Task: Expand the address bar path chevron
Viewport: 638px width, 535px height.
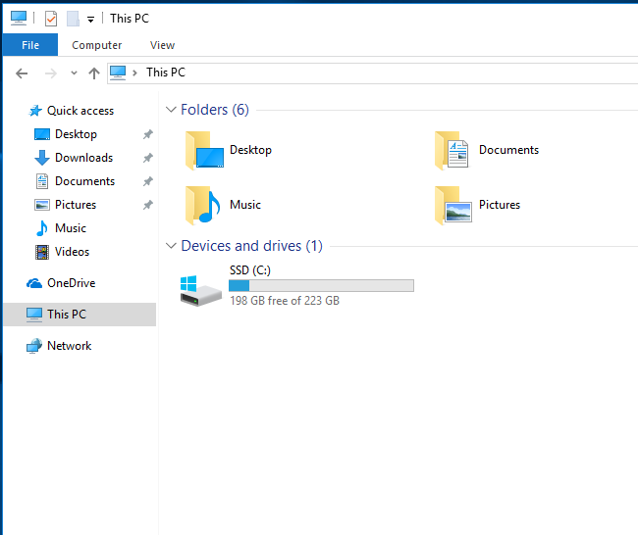Action: (x=134, y=73)
